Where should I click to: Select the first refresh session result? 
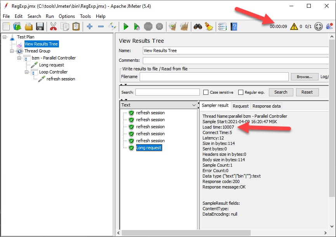click(151, 113)
